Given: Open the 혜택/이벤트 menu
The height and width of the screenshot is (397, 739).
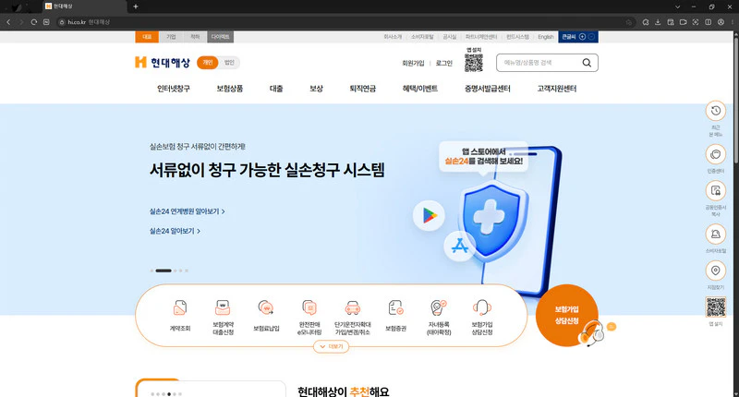Looking at the screenshot, I should coord(420,89).
